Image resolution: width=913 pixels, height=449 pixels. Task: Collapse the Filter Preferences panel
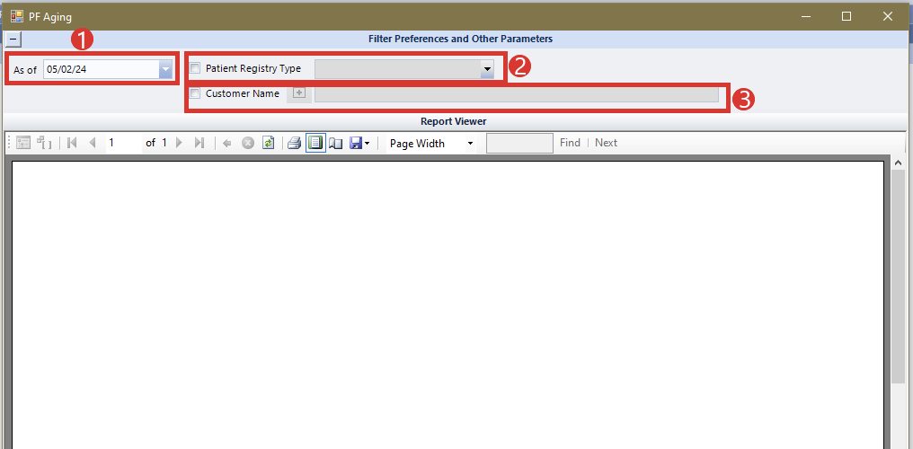point(13,39)
